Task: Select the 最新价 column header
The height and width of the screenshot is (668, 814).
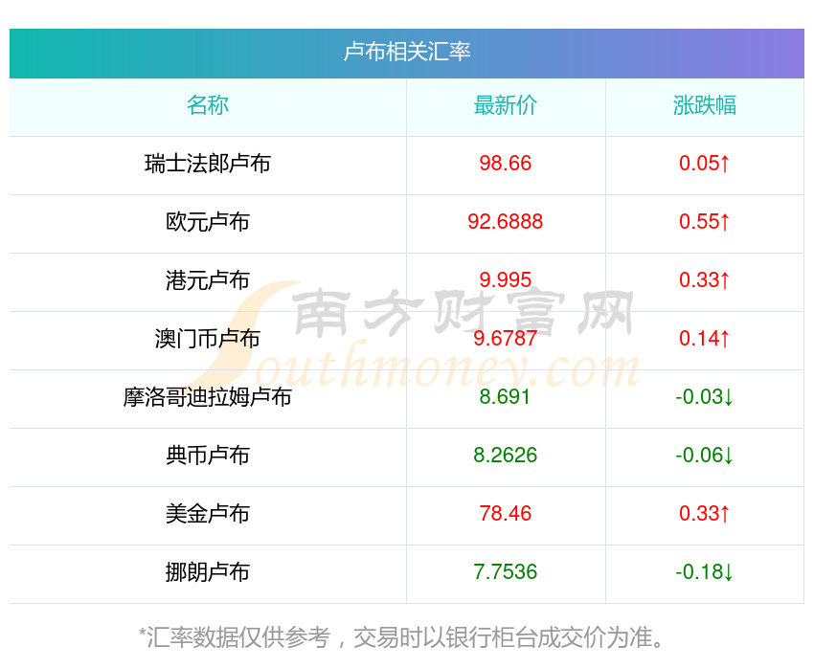Action: [505, 105]
